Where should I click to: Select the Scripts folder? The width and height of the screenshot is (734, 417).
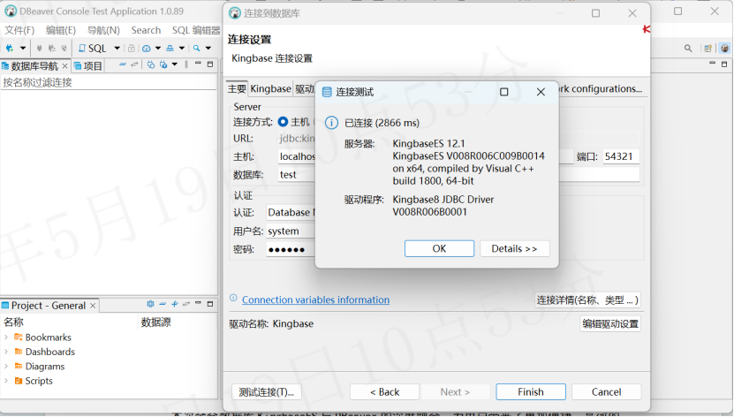[34, 381]
